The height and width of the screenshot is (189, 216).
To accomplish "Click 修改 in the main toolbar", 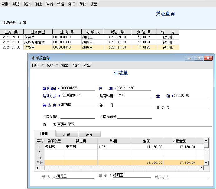I will click(27, 4).
